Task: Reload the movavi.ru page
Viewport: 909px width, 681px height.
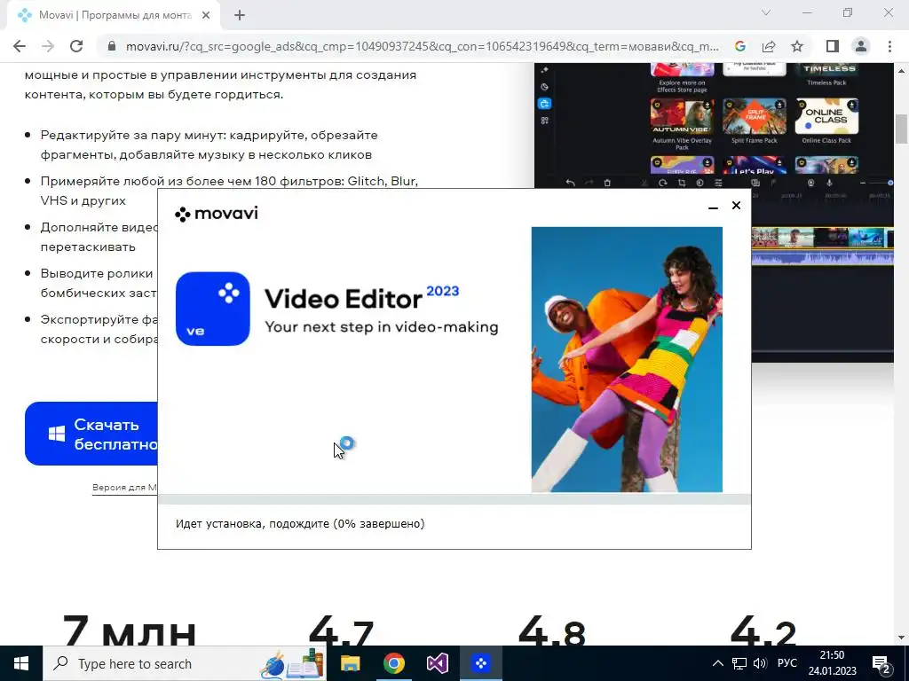Action: tap(76, 46)
